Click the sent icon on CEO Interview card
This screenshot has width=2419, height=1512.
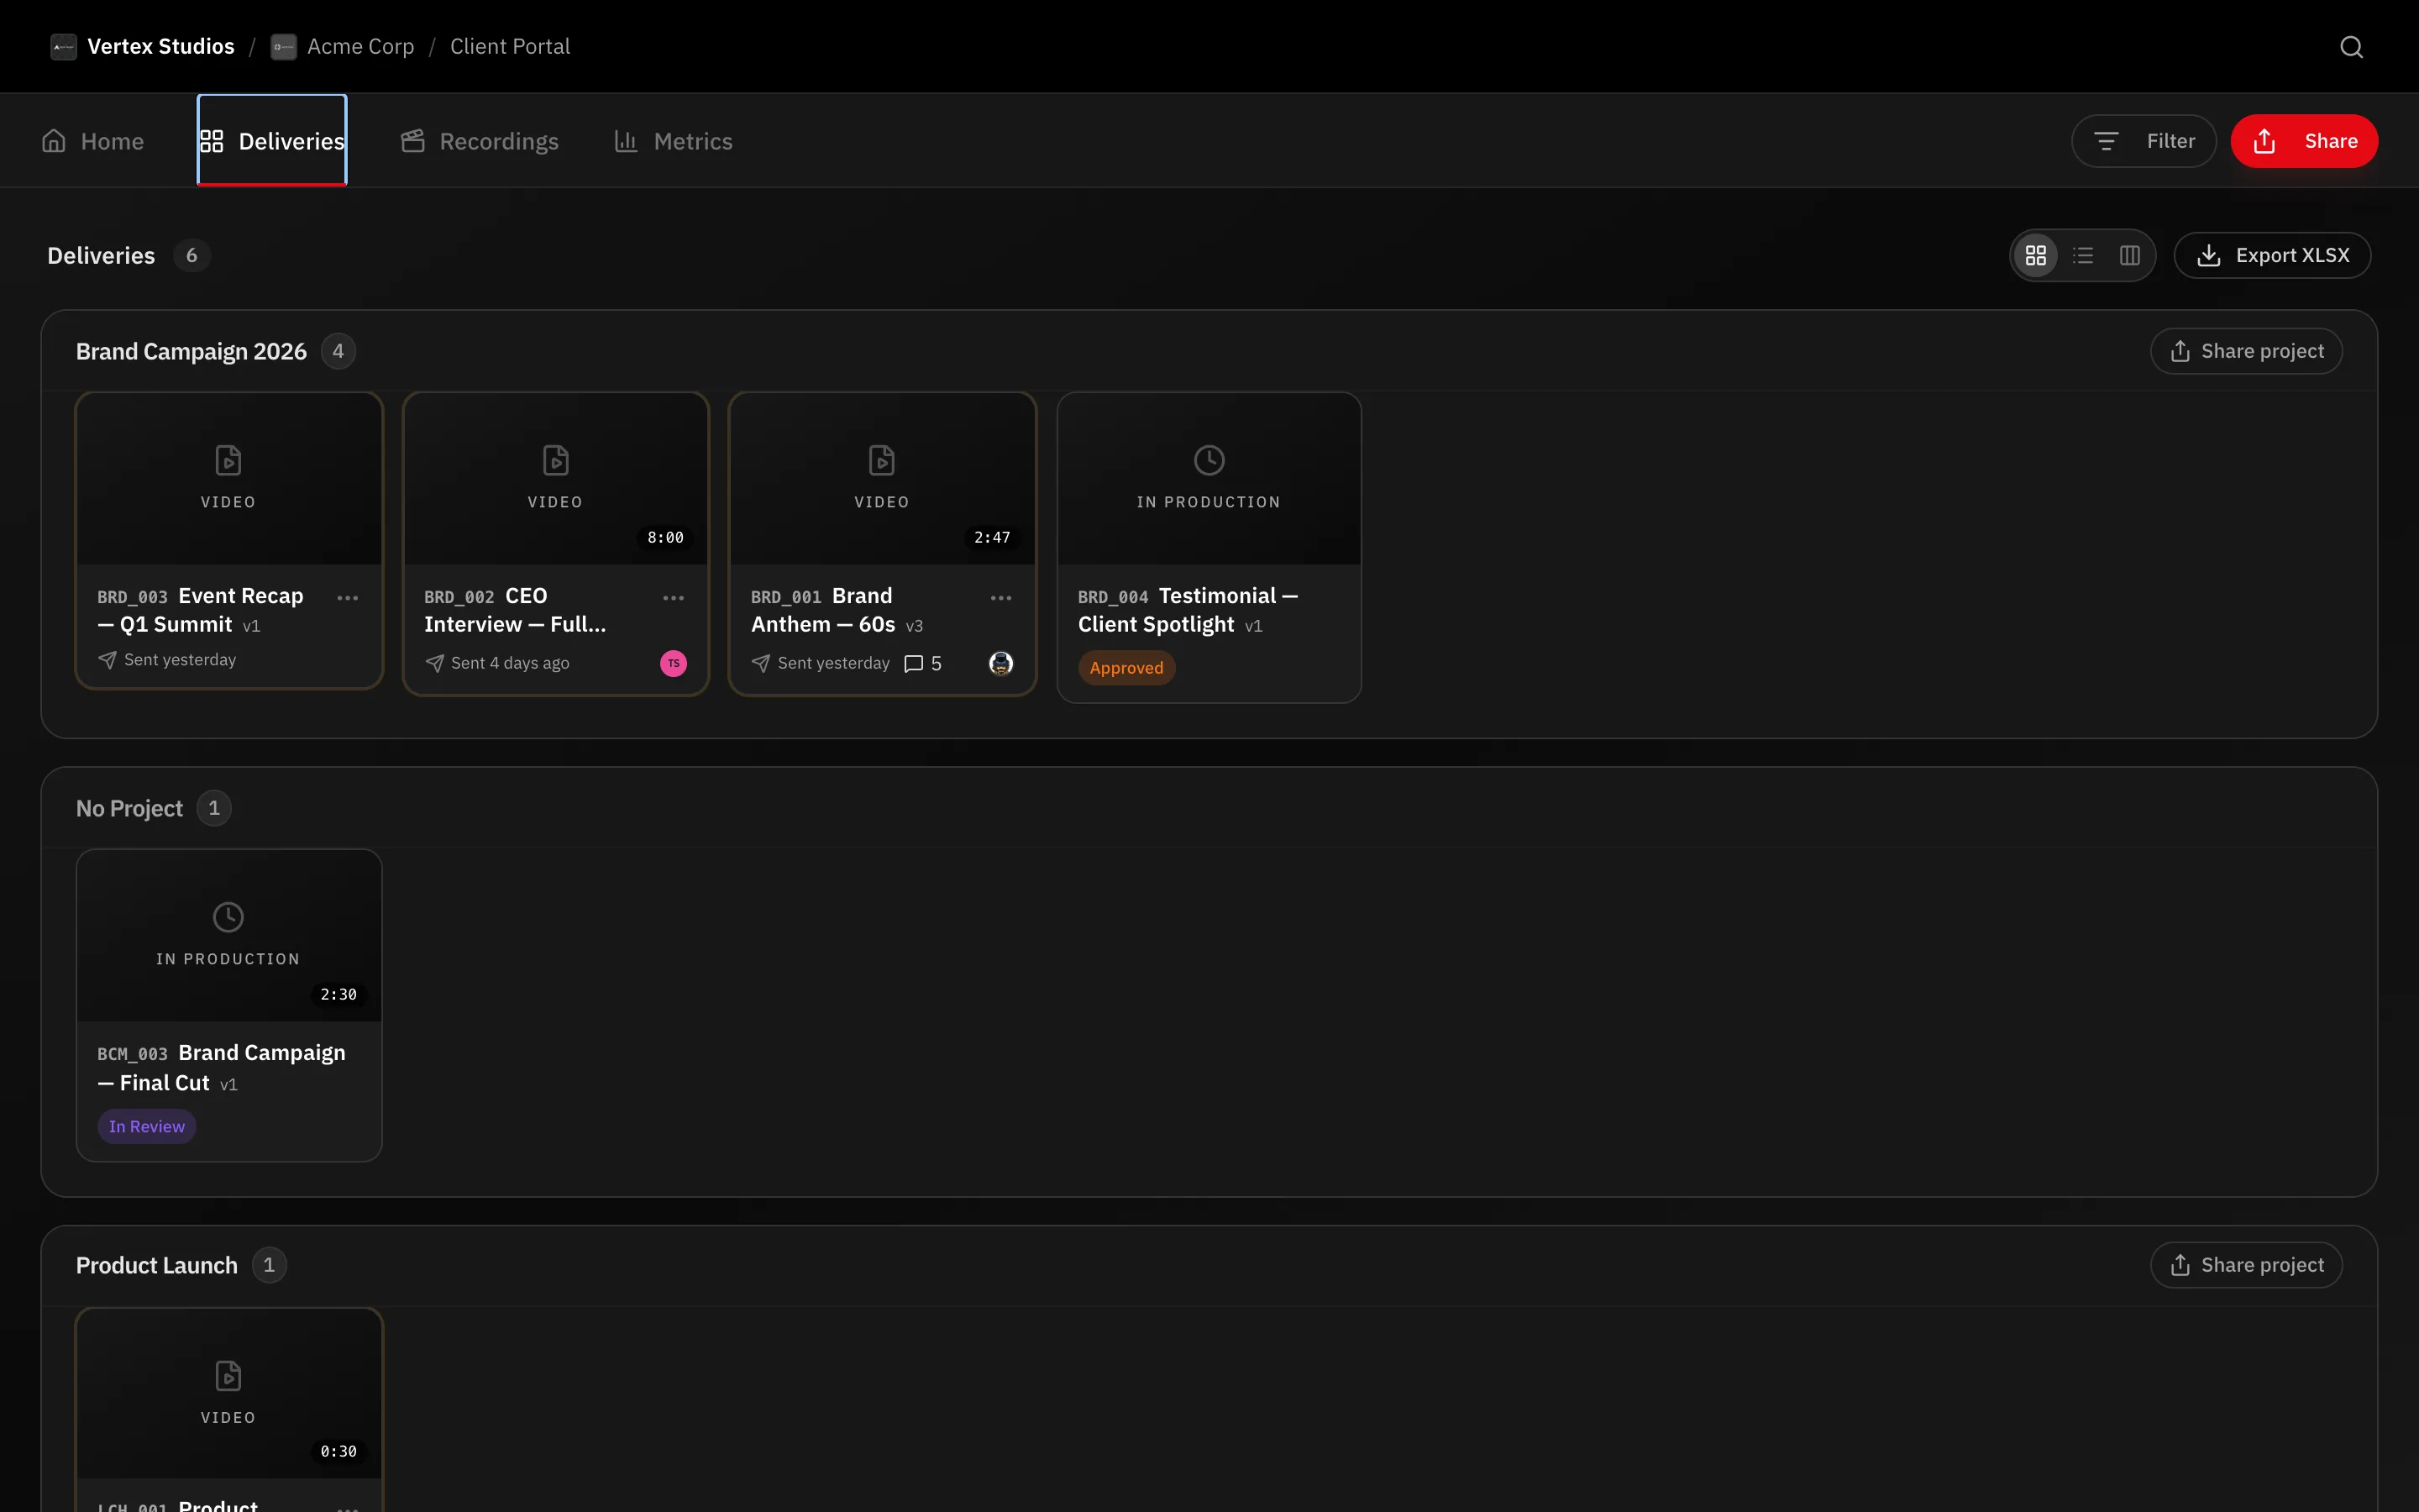[x=433, y=664]
